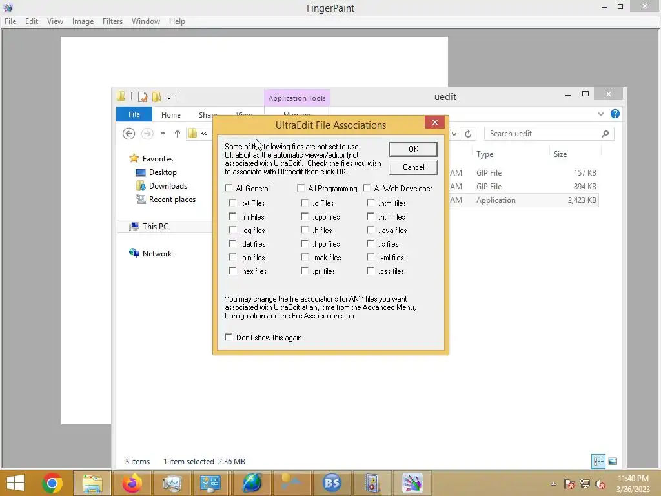Tick the .mak files checkbox

click(305, 257)
